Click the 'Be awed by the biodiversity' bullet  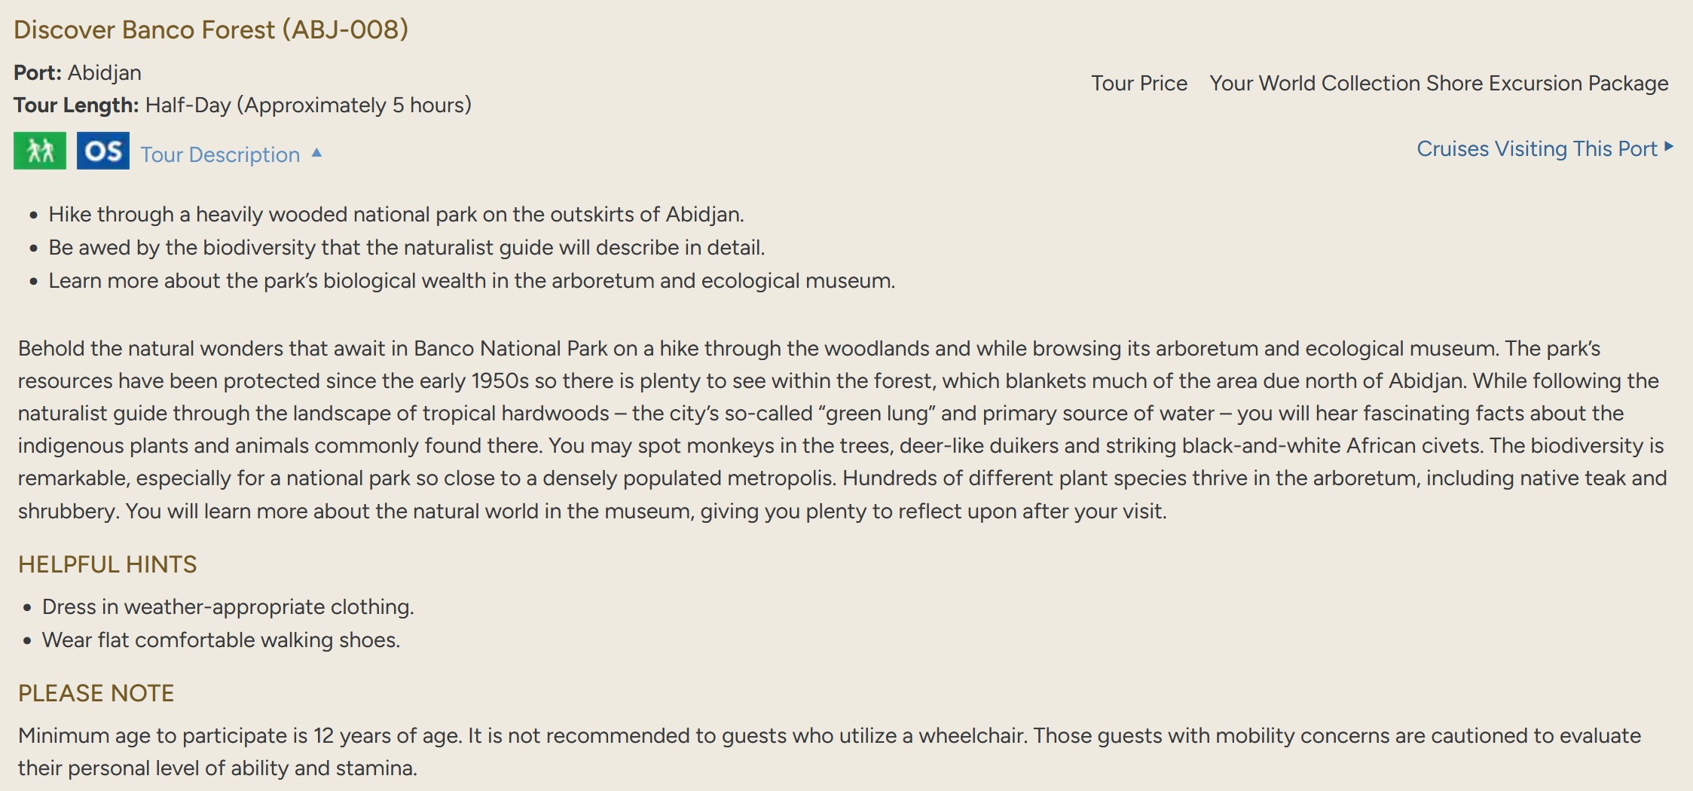tap(407, 248)
